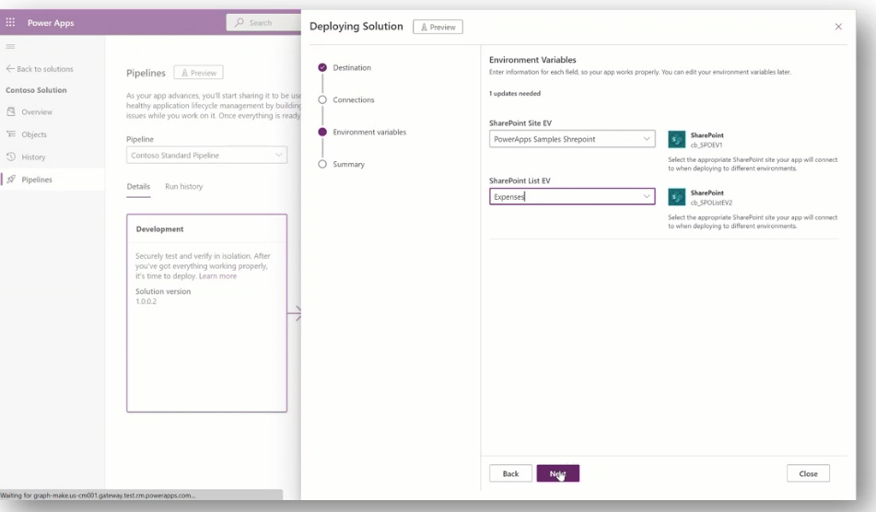Click the Preview badge beside Pipelines
Viewport: 876px width, 512px height.
pyautogui.click(x=198, y=73)
